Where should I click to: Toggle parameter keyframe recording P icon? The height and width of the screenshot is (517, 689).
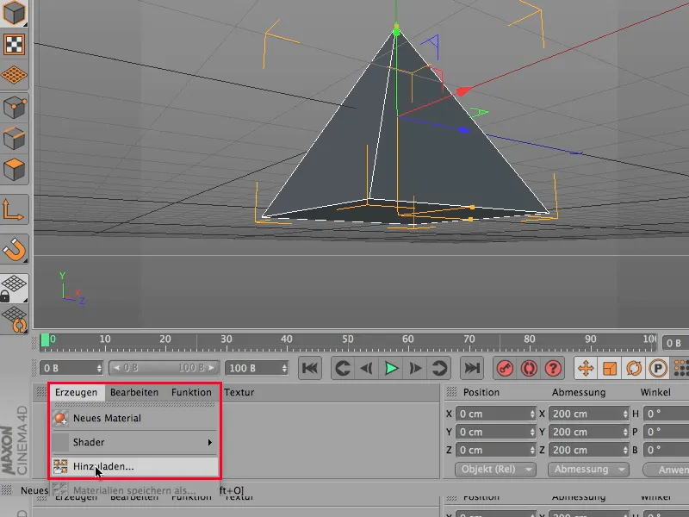click(x=658, y=368)
